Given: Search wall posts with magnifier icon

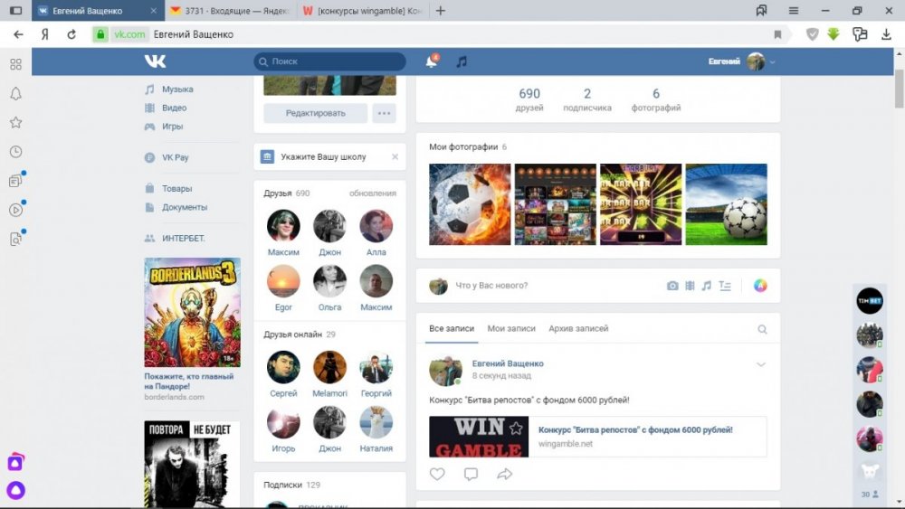Looking at the screenshot, I should [762, 329].
